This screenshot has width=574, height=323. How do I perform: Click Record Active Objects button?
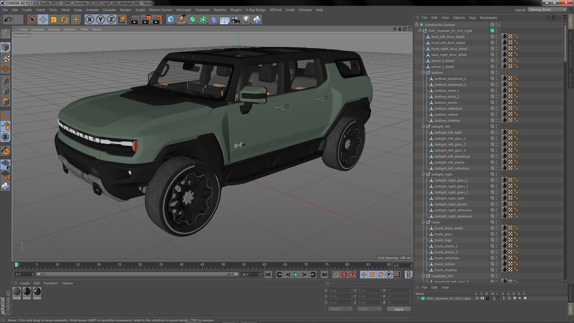336,275
